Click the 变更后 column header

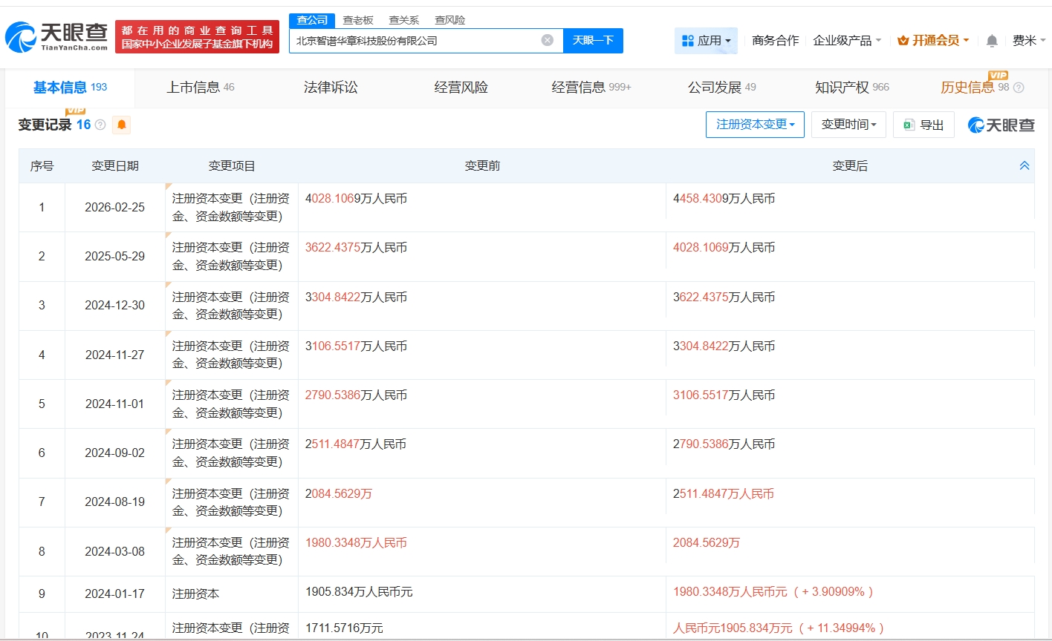point(850,165)
